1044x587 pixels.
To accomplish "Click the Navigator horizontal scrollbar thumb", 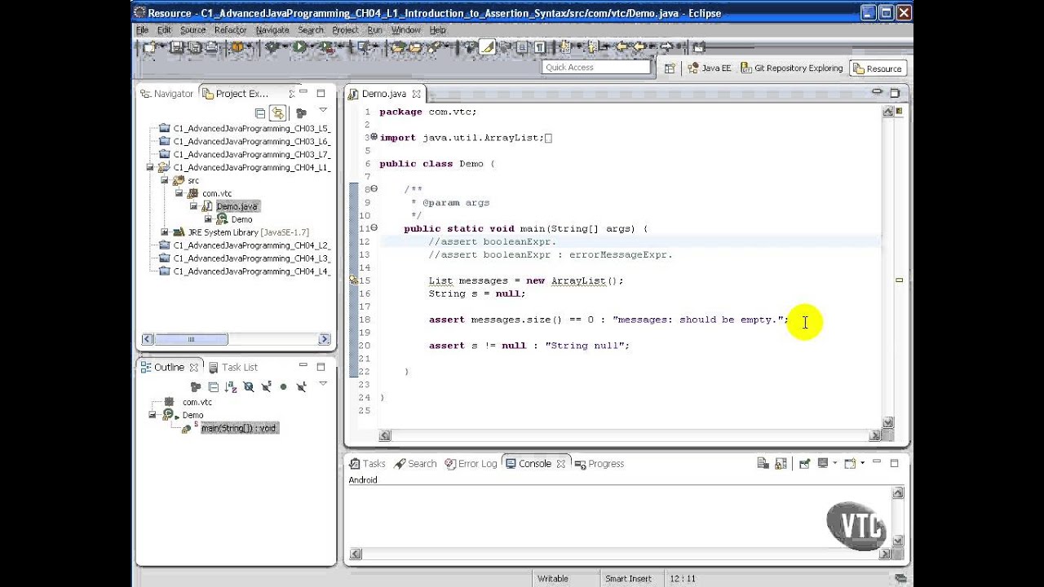I will click(191, 339).
